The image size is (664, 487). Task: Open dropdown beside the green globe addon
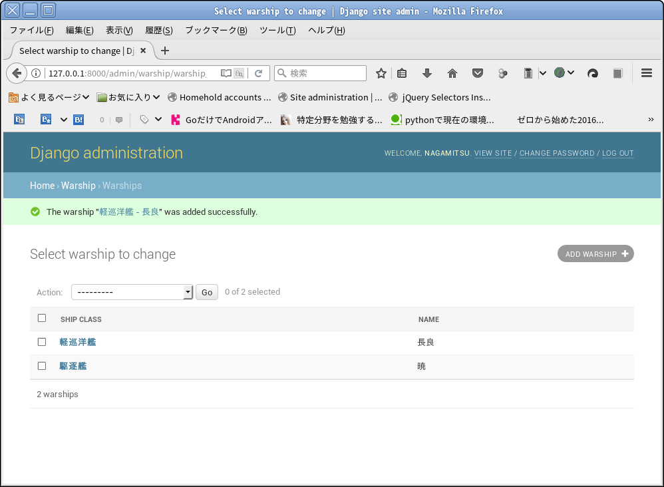(x=571, y=73)
